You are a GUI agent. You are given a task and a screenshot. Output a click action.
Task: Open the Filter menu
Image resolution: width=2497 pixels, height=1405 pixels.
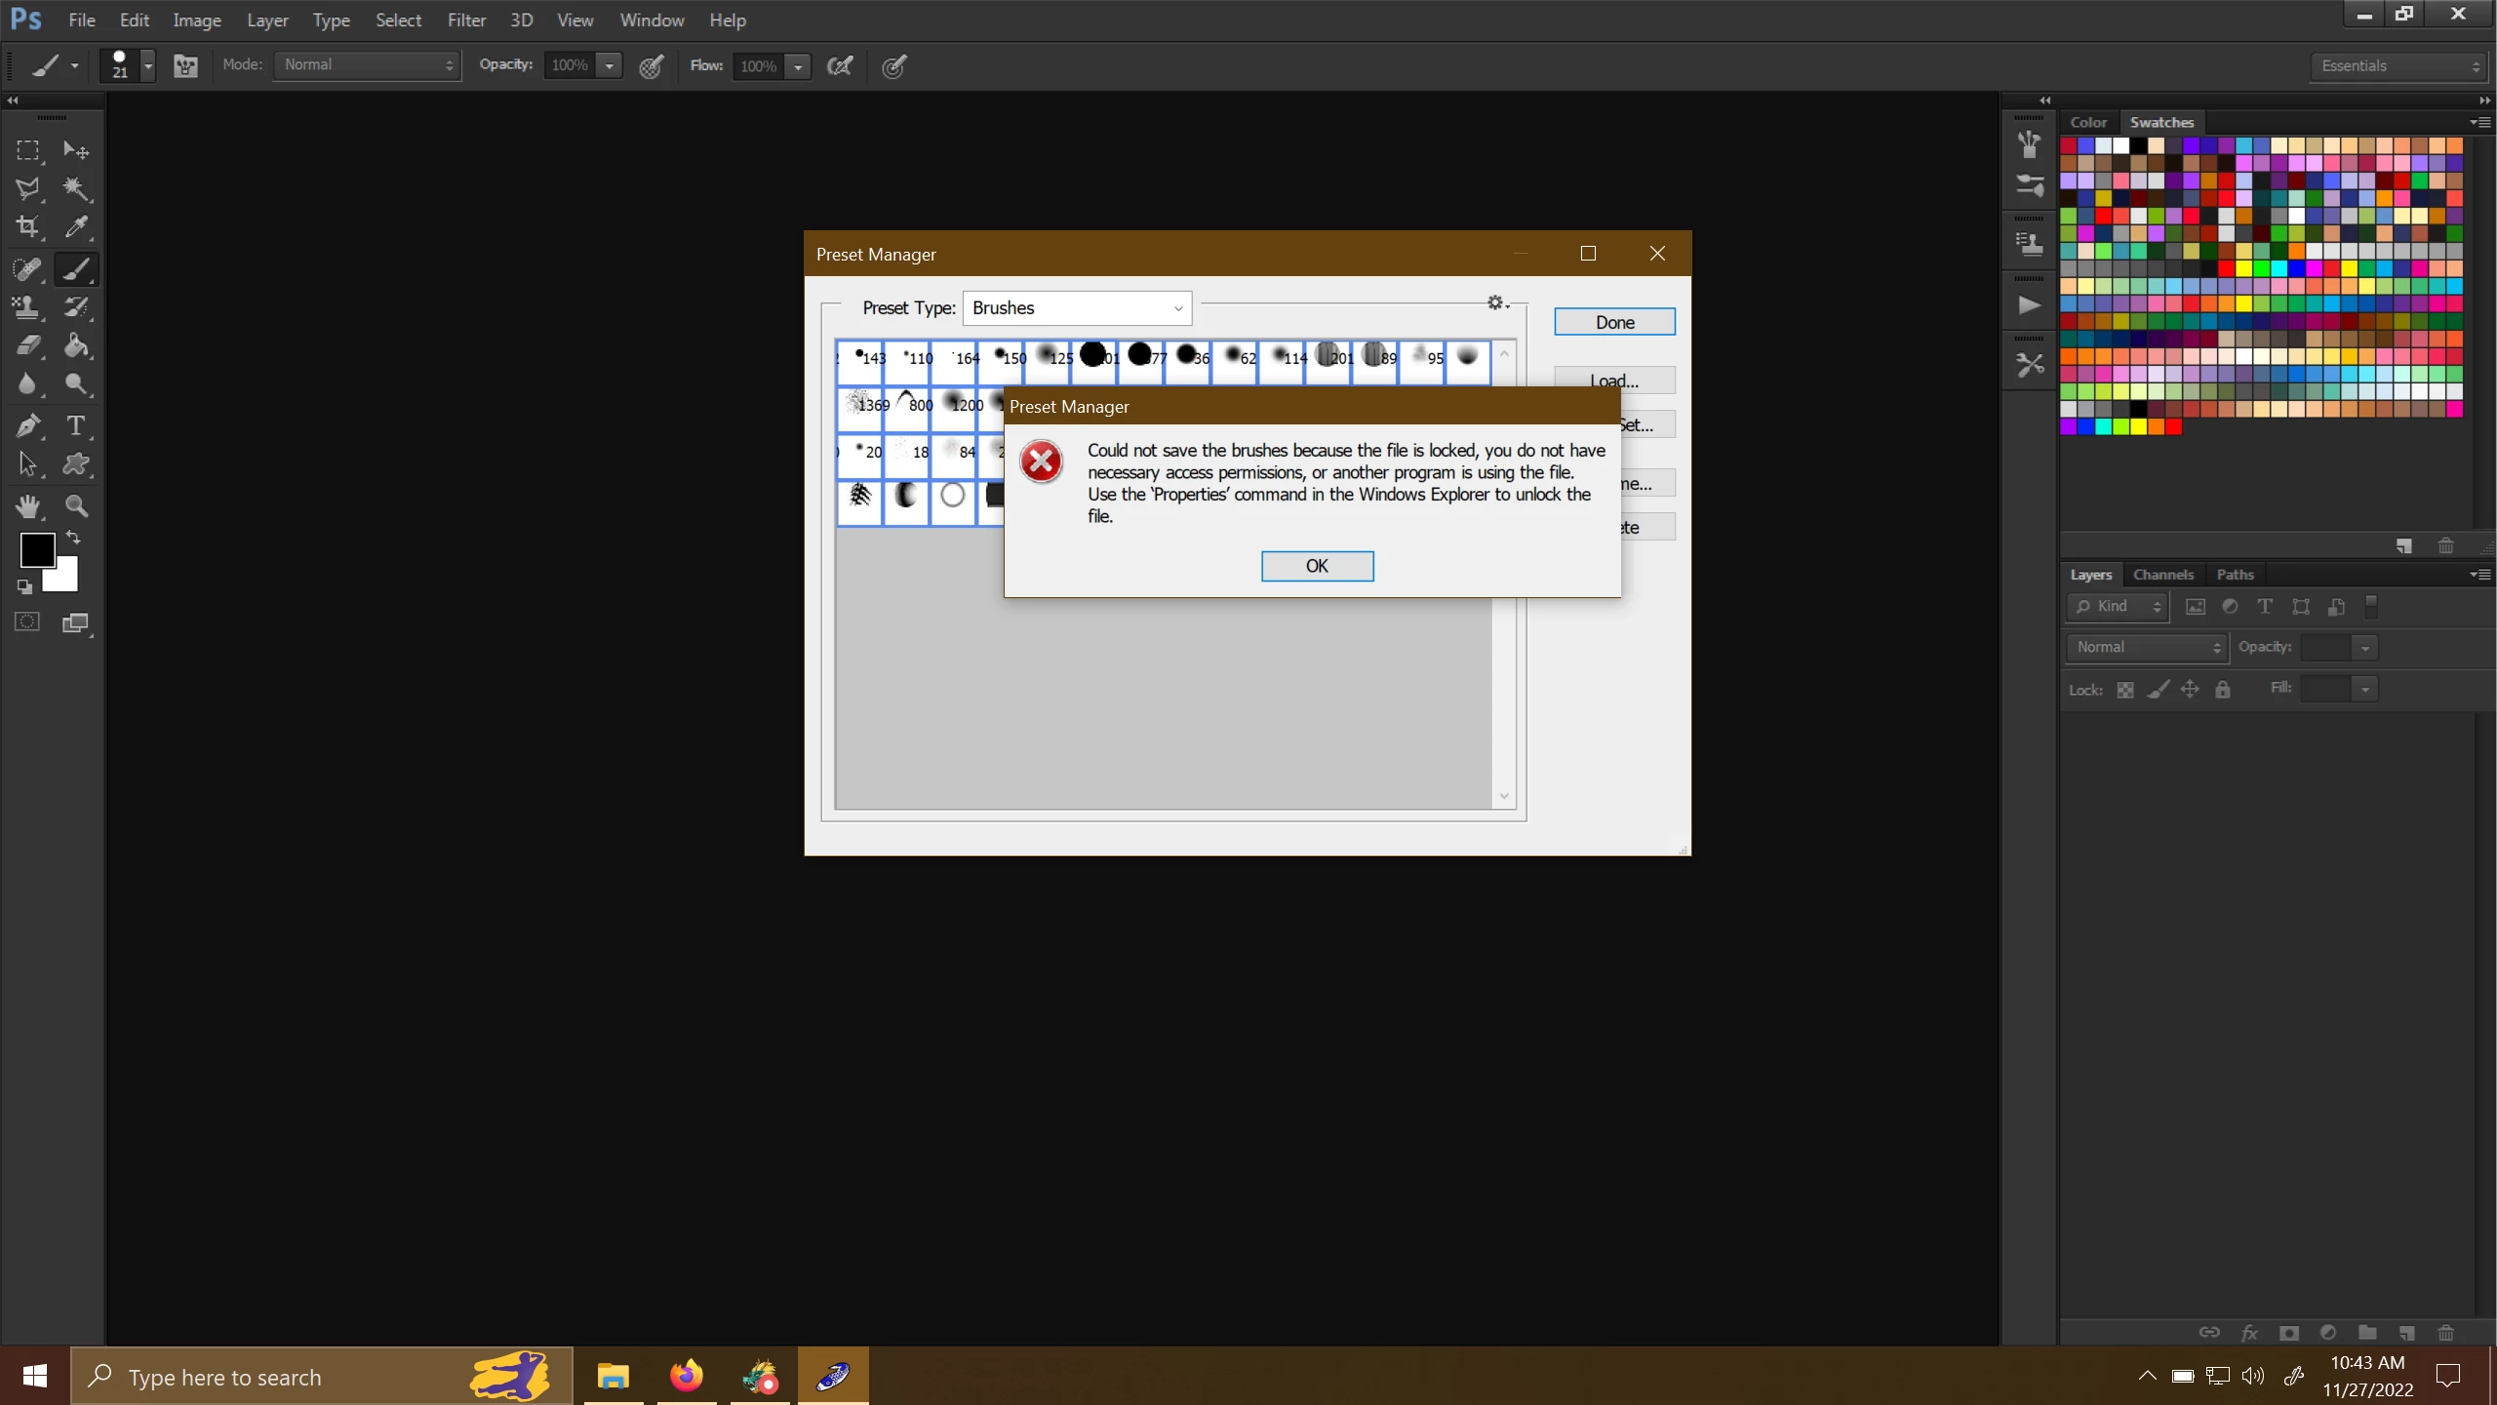tap(466, 20)
